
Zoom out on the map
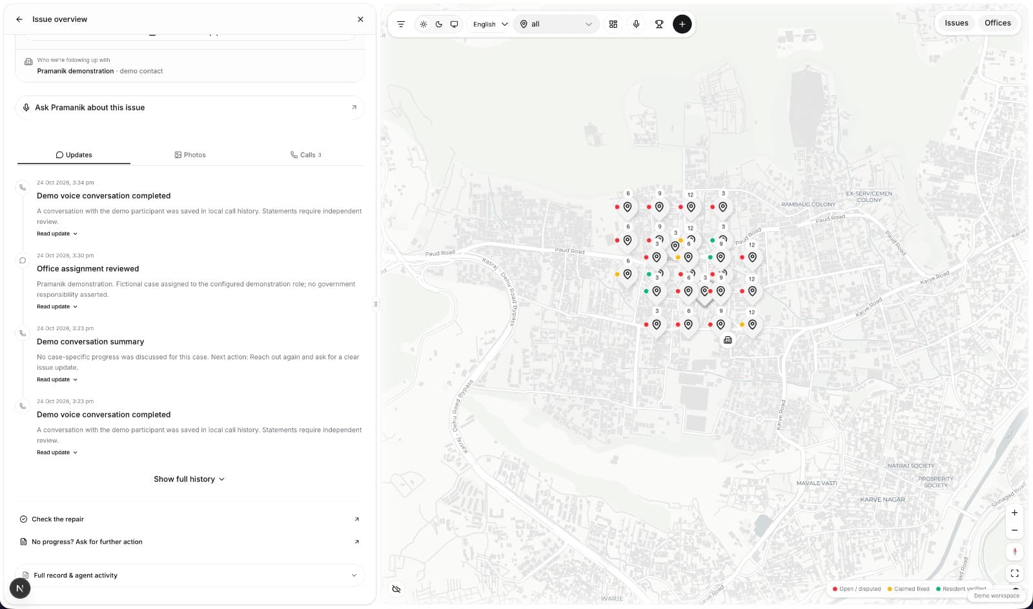(1014, 530)
